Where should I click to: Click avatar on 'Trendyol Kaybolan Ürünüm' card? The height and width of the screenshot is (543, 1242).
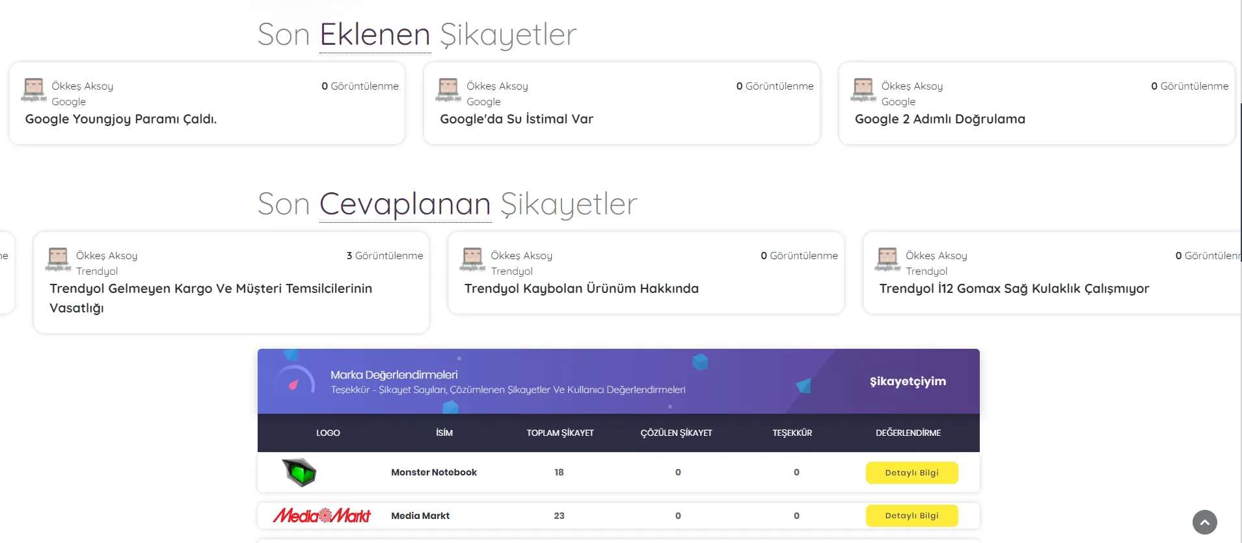[472, 259]
